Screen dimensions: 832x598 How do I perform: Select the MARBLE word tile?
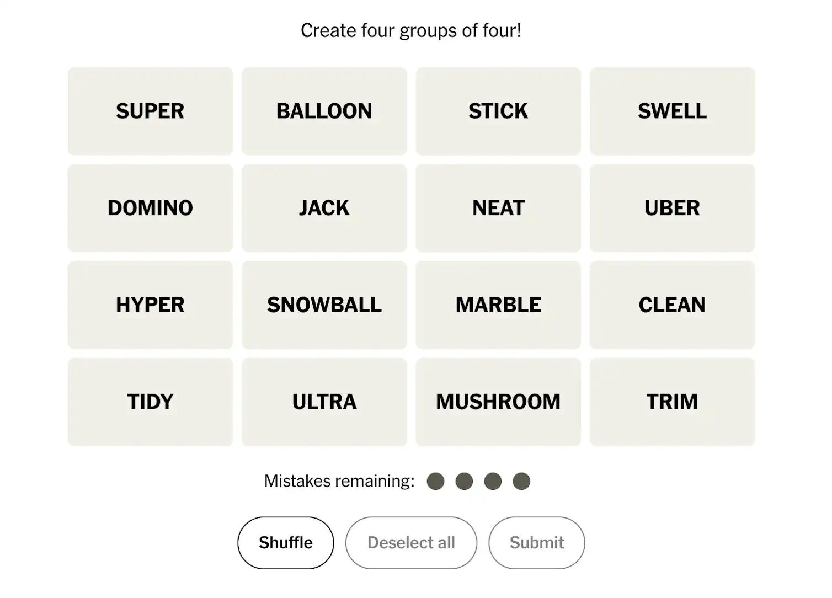(x=498, y=305)
